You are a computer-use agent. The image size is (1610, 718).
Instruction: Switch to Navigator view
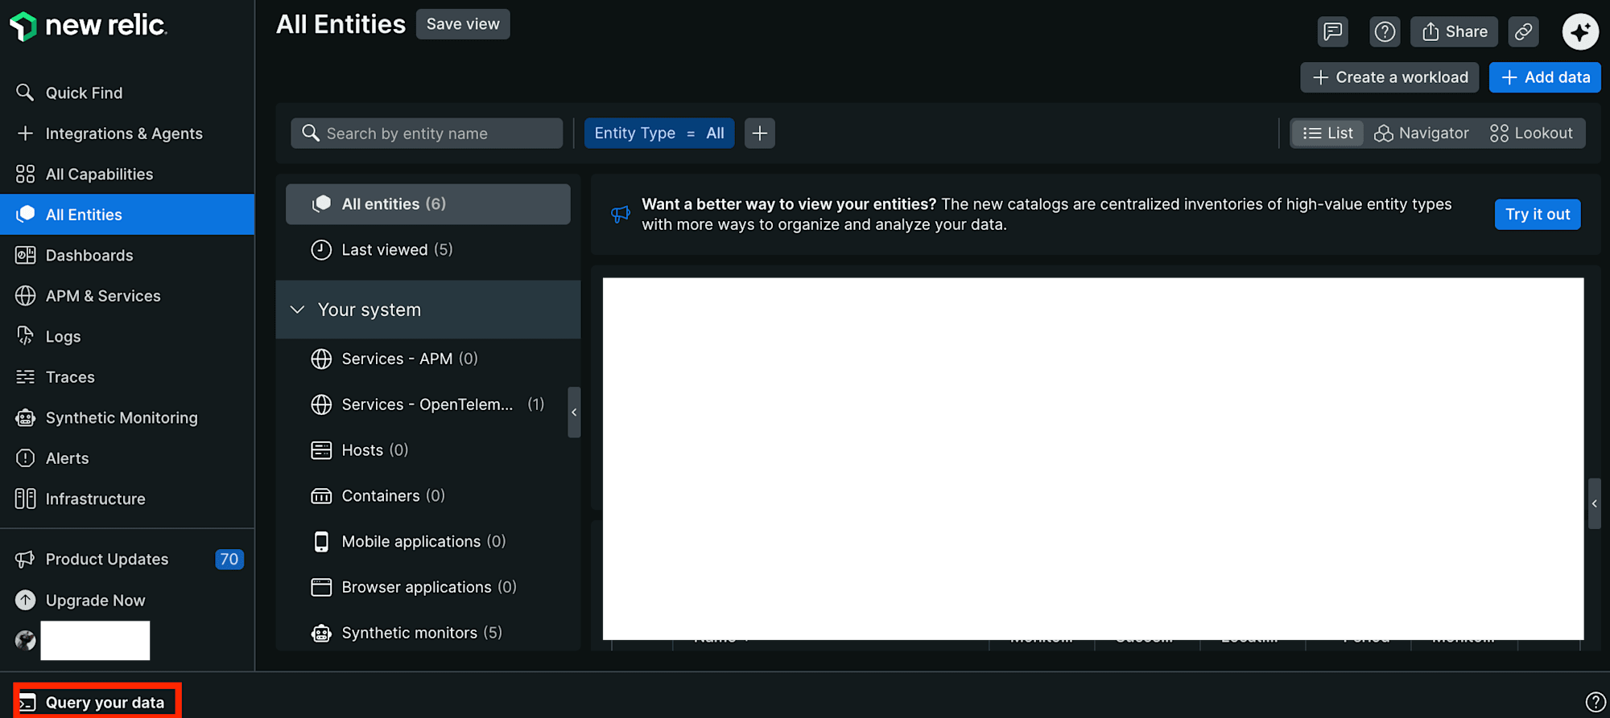point(1422,133)
